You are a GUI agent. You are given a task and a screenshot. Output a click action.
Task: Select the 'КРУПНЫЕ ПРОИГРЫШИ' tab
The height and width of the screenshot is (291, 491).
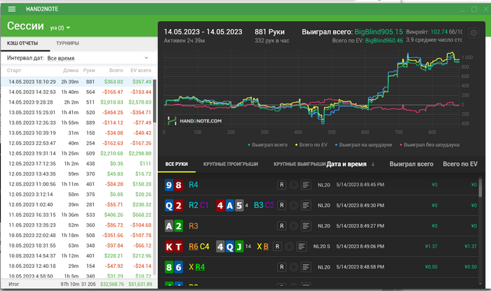tap(231, 164)
